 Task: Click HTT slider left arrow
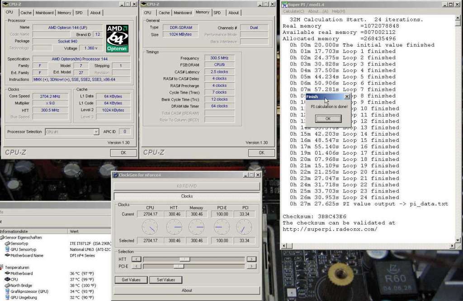(x=136, y=259)
